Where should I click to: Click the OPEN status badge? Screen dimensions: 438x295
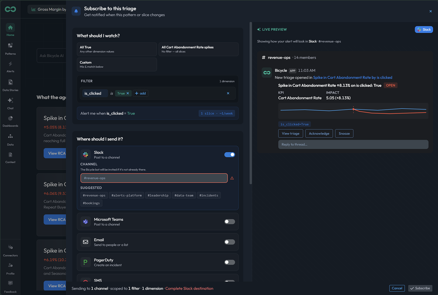(391, 86)
